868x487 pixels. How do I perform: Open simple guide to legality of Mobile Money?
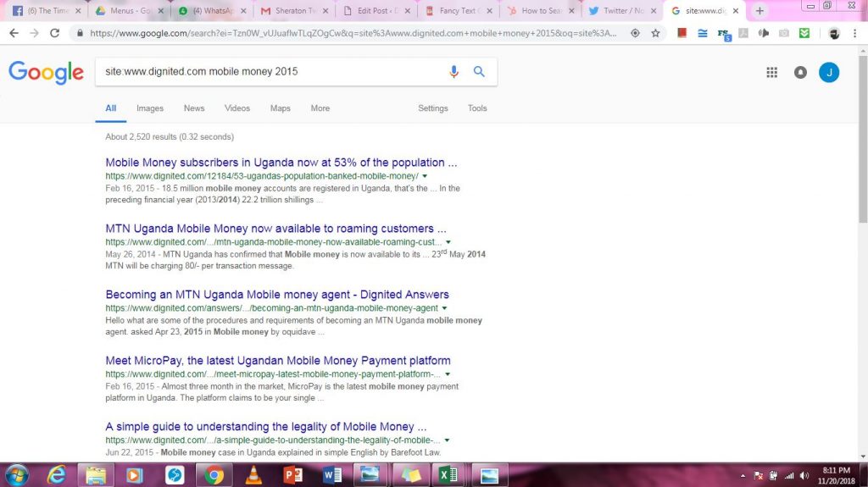[x=265, y=427]
